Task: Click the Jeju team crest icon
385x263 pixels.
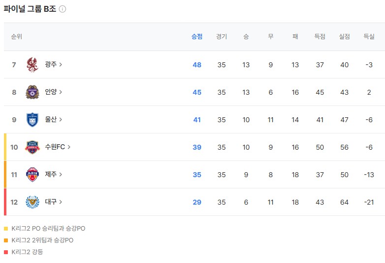Action: [32, 175]
